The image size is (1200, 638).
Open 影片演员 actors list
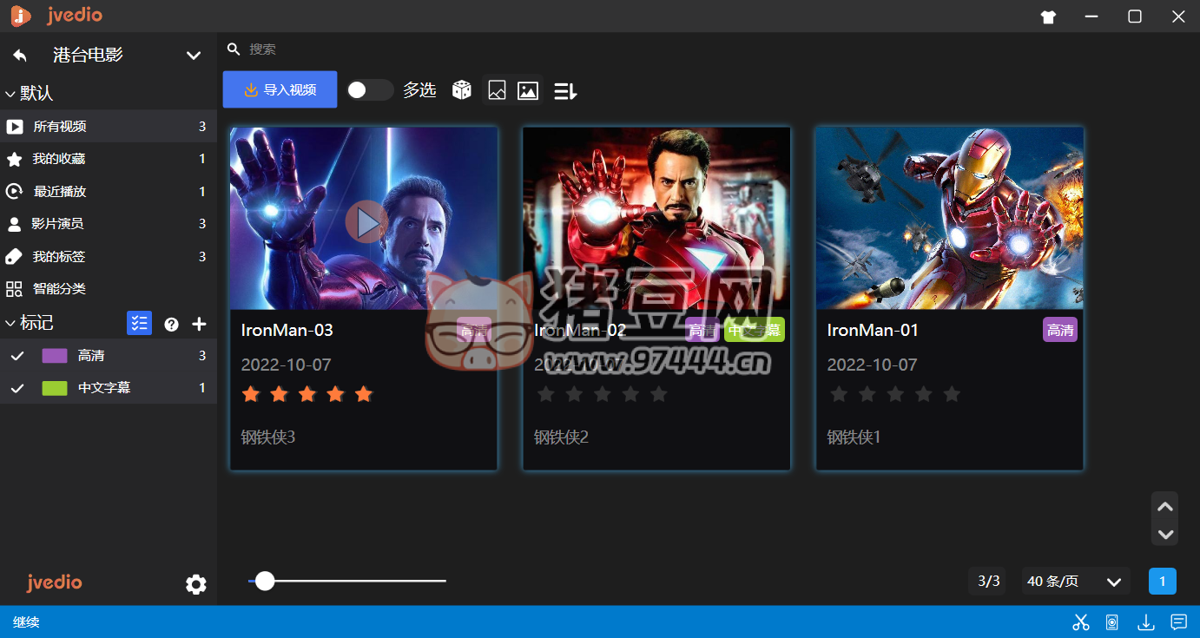[109, 223]
